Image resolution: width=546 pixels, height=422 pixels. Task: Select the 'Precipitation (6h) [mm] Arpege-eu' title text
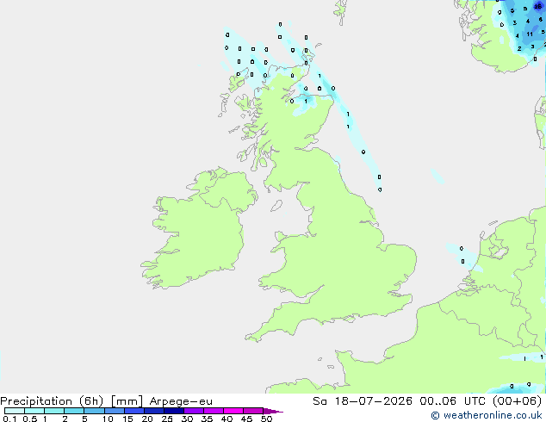click(x=106, y=401)
